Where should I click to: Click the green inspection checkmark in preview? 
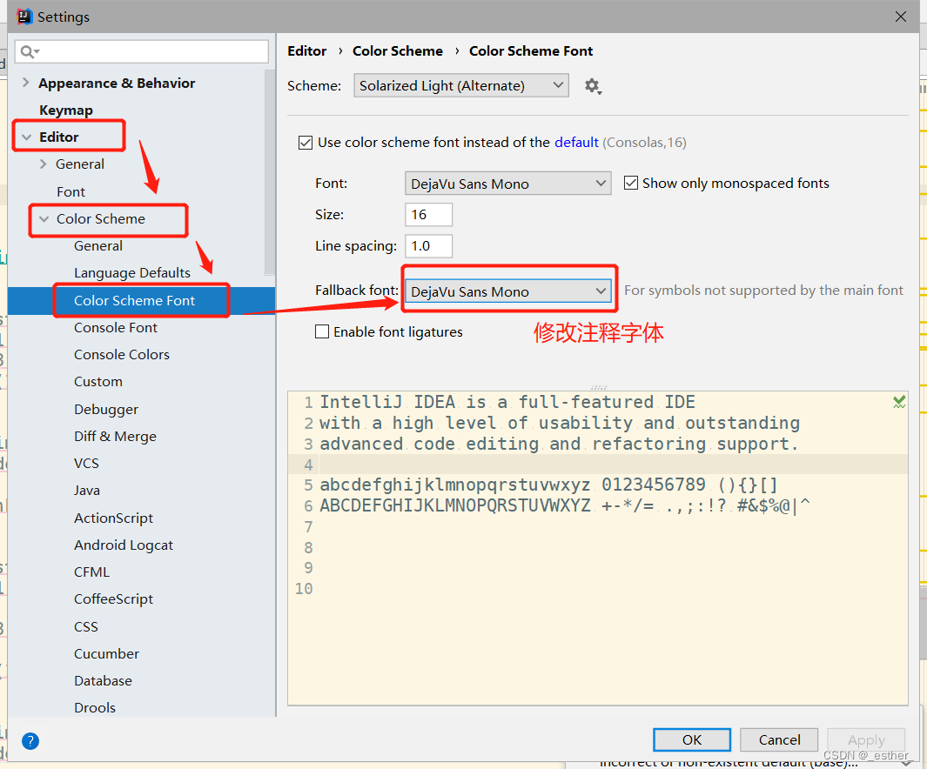click(x=898, y=402)
